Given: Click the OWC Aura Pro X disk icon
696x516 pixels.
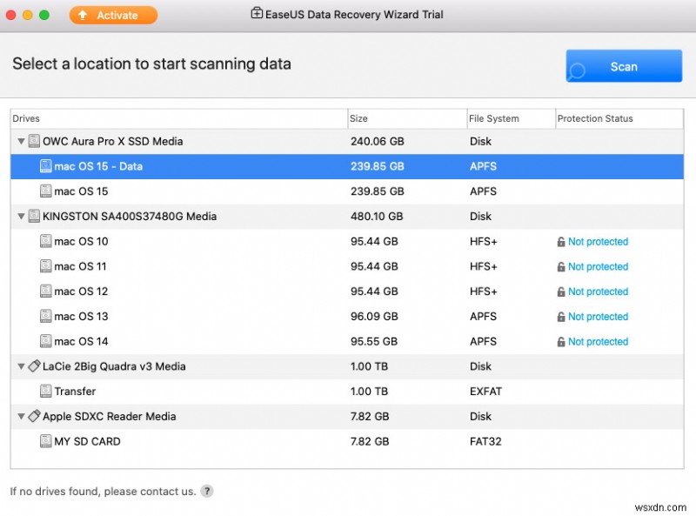Looking at the screenshot, I should pyautogui.click(x=34, y=141).
